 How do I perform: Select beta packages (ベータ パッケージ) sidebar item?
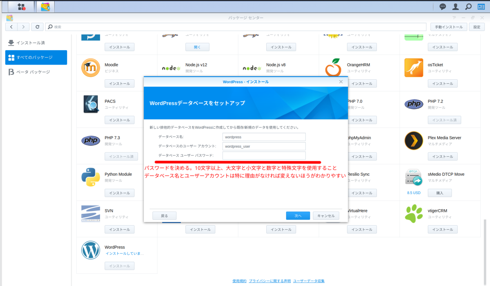(x=36, y=72)
